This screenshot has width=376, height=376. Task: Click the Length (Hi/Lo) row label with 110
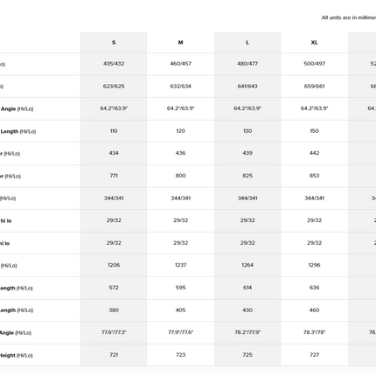(x=17, y=131)
